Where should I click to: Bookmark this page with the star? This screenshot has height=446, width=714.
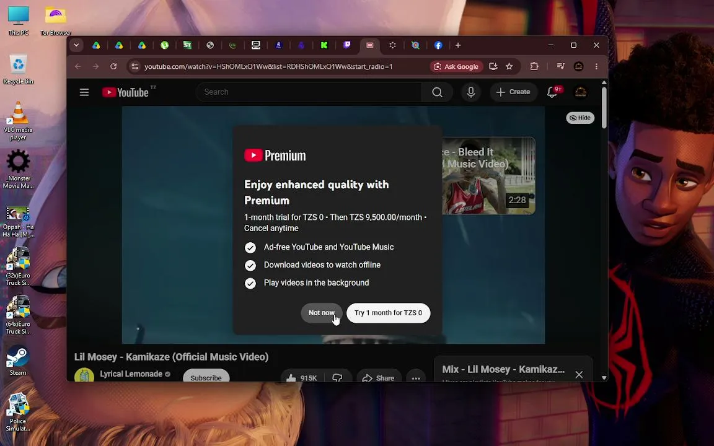tap(509, 66)
